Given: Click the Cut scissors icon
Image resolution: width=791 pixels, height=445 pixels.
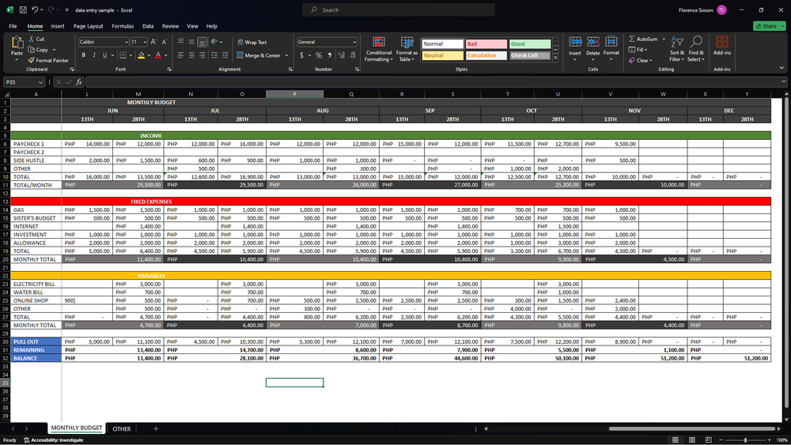Looking at the screenshot, I should [x=32, y=39].
